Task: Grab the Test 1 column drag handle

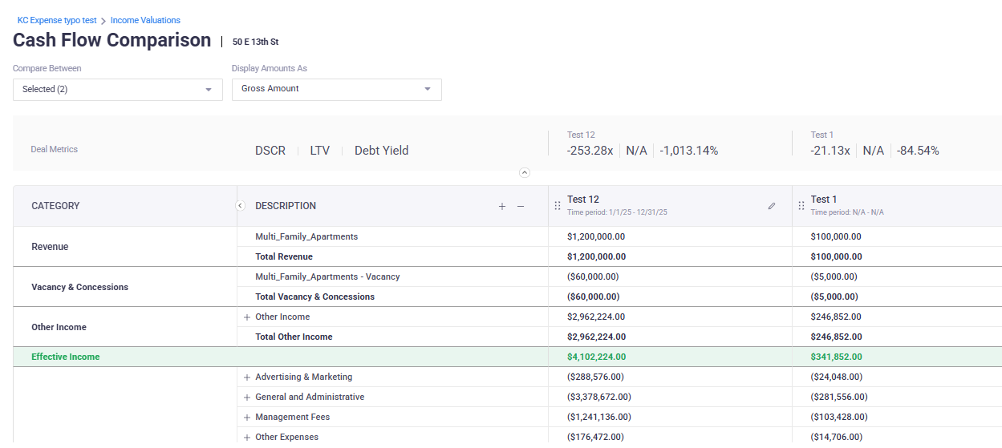Action: [x=801, y=206]
